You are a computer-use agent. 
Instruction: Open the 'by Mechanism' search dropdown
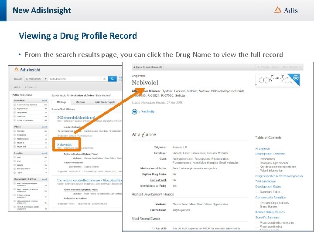(36, 79)
